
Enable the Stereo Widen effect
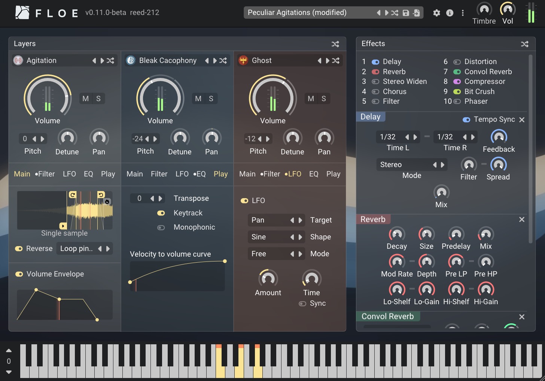(375, 82)
